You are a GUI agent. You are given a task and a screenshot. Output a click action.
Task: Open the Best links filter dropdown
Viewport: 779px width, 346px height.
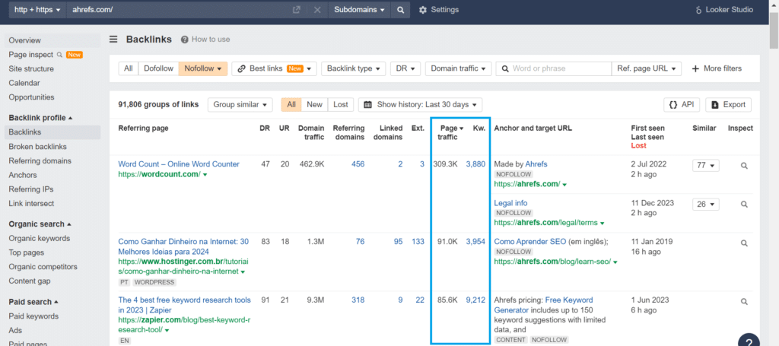tap(274, 68)
